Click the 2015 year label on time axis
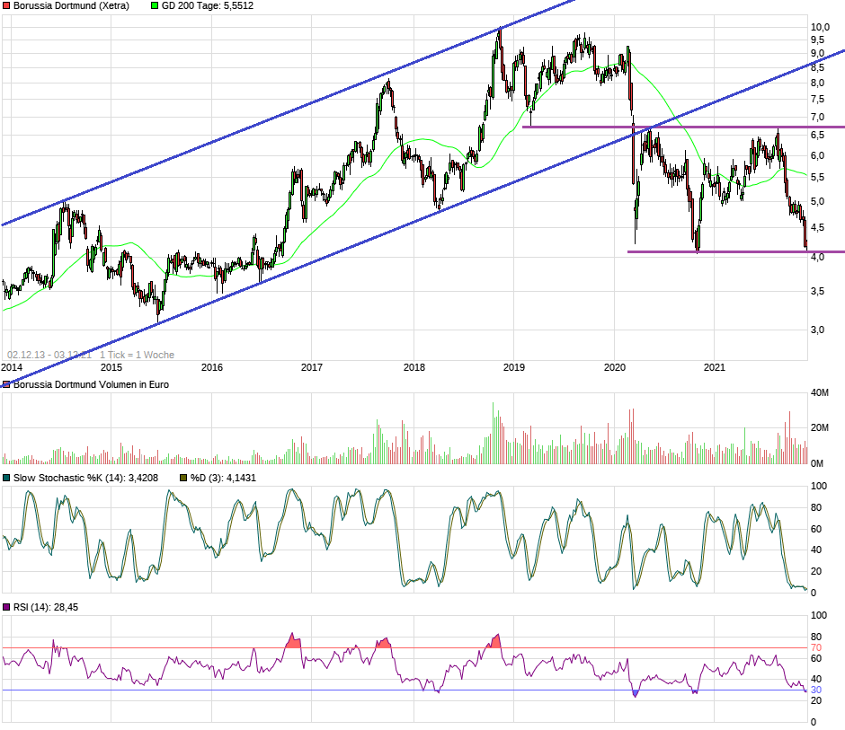This screenshot has width=845, height=730. pyautogui.click(x=111, y=367)
